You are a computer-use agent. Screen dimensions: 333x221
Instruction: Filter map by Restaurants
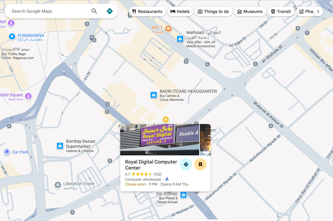point(147,11)
